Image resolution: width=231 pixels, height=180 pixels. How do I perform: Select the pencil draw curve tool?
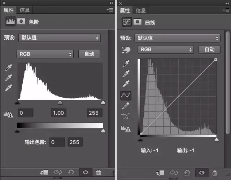click(x=126, y=106)
